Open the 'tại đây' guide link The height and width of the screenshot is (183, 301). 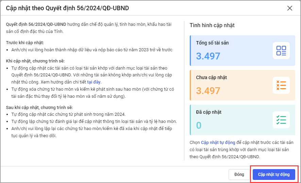94,82
